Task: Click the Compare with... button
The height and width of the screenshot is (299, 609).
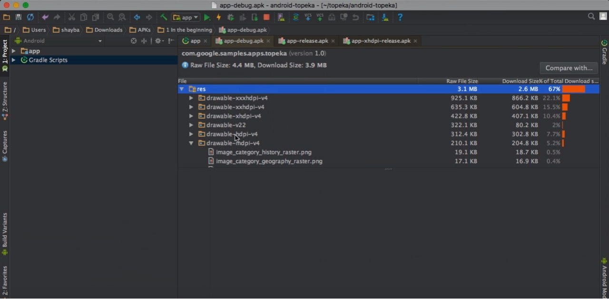Action: tap(569, 68)
